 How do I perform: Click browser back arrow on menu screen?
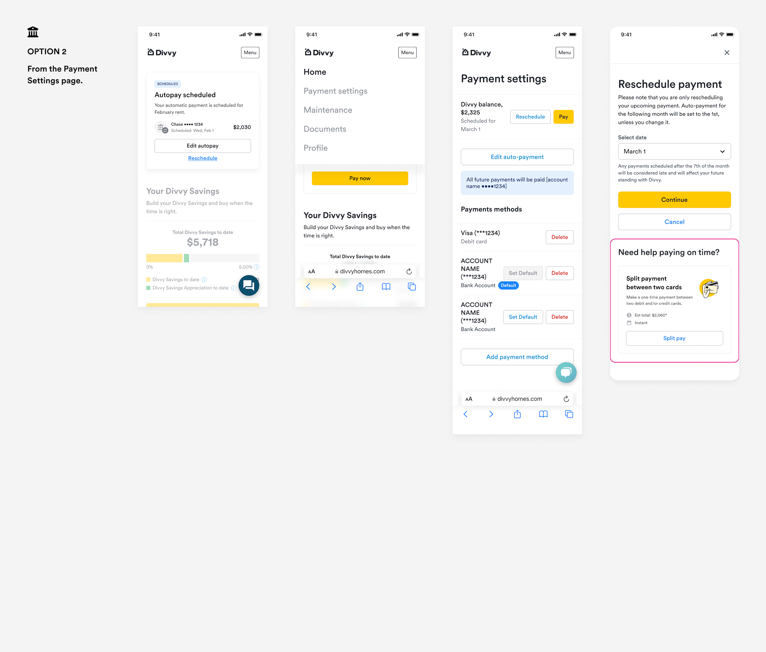pos(308,287)
